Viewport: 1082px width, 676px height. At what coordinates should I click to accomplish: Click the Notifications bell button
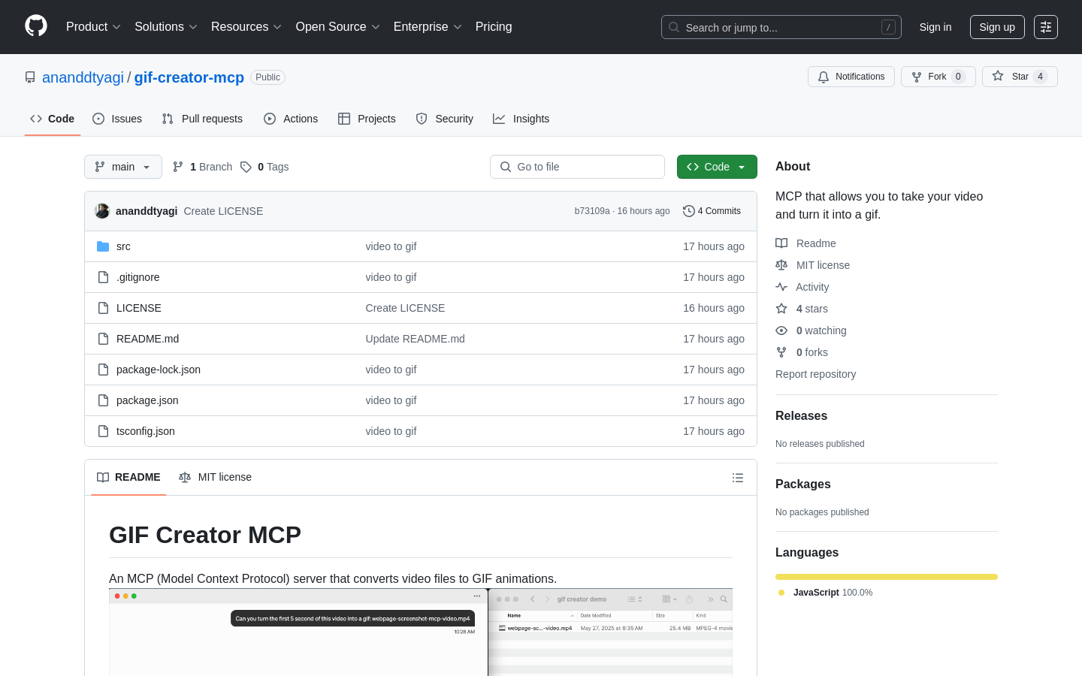pos(851,77)
